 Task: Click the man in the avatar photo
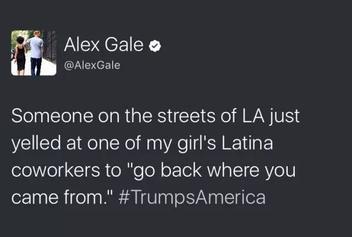36,53
